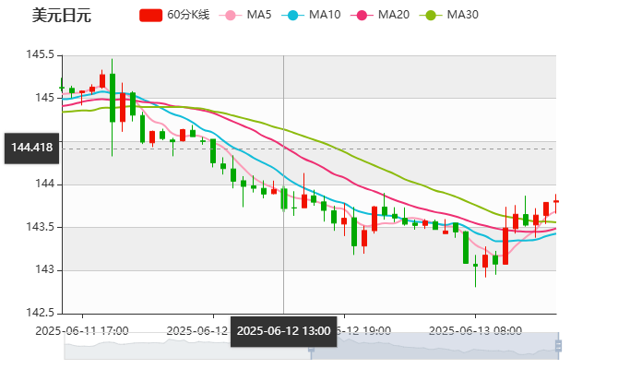Click the 144.418 price axis pointer label
618x369 pixels.
click(31, 148)
